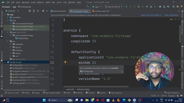The image size is (184, 103).
Task: Open File Explorer from the taskbar
Action: pyautogui.click(x=87, y=100)
